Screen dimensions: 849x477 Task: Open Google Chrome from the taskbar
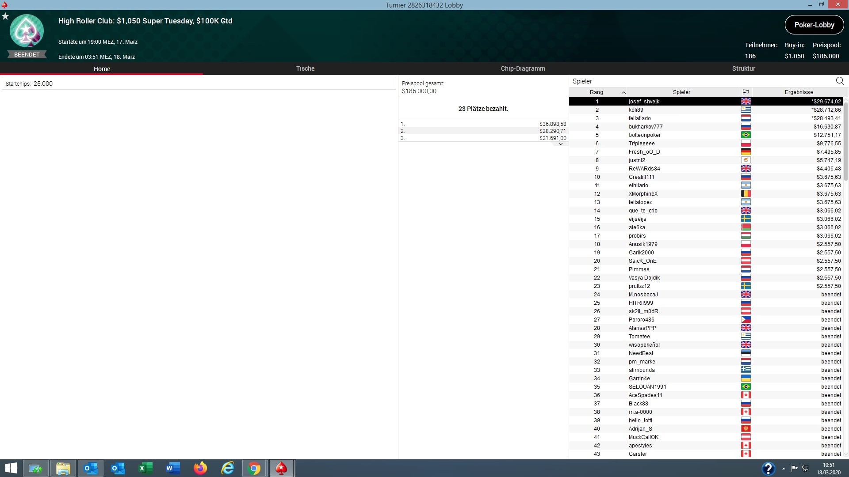point(254,468)
